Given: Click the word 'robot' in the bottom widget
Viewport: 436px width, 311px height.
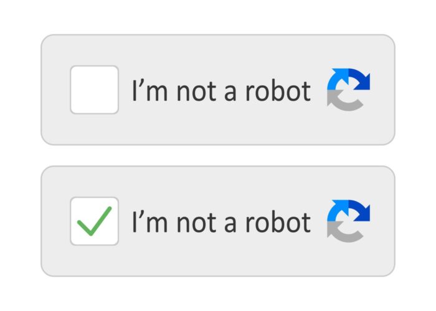Looking at the screenshot, I should [278, 222].
